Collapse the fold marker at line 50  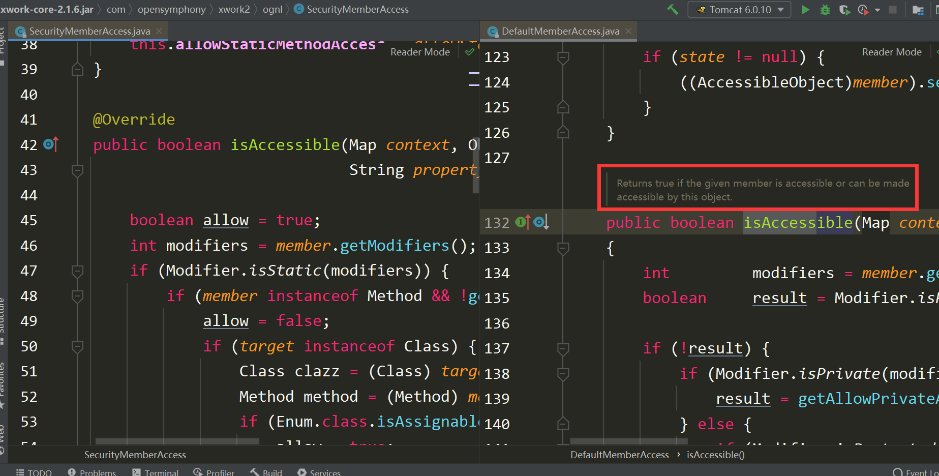(77, 347)
